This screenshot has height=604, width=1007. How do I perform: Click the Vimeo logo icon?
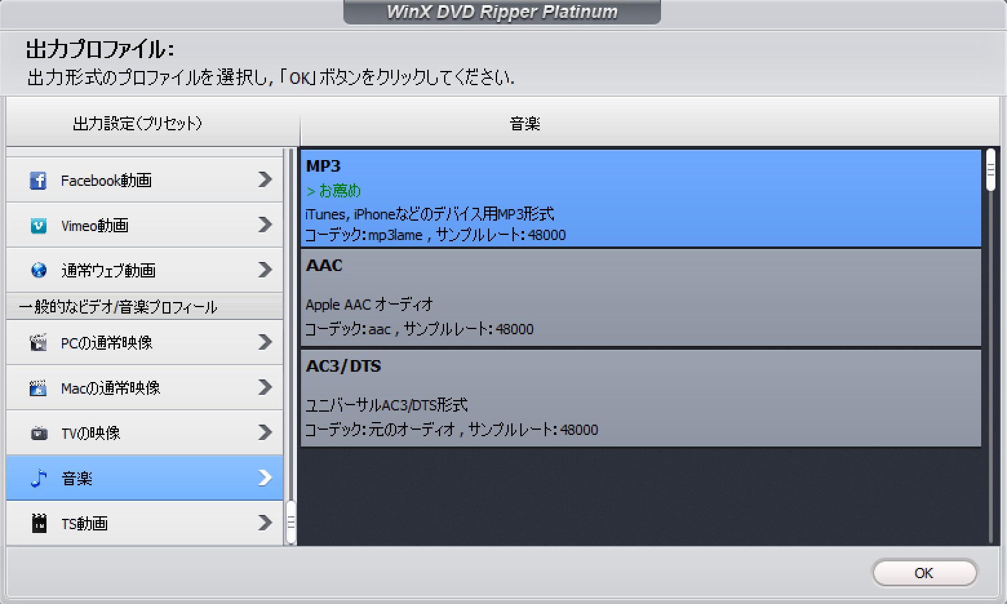click(x=38, y=225)
